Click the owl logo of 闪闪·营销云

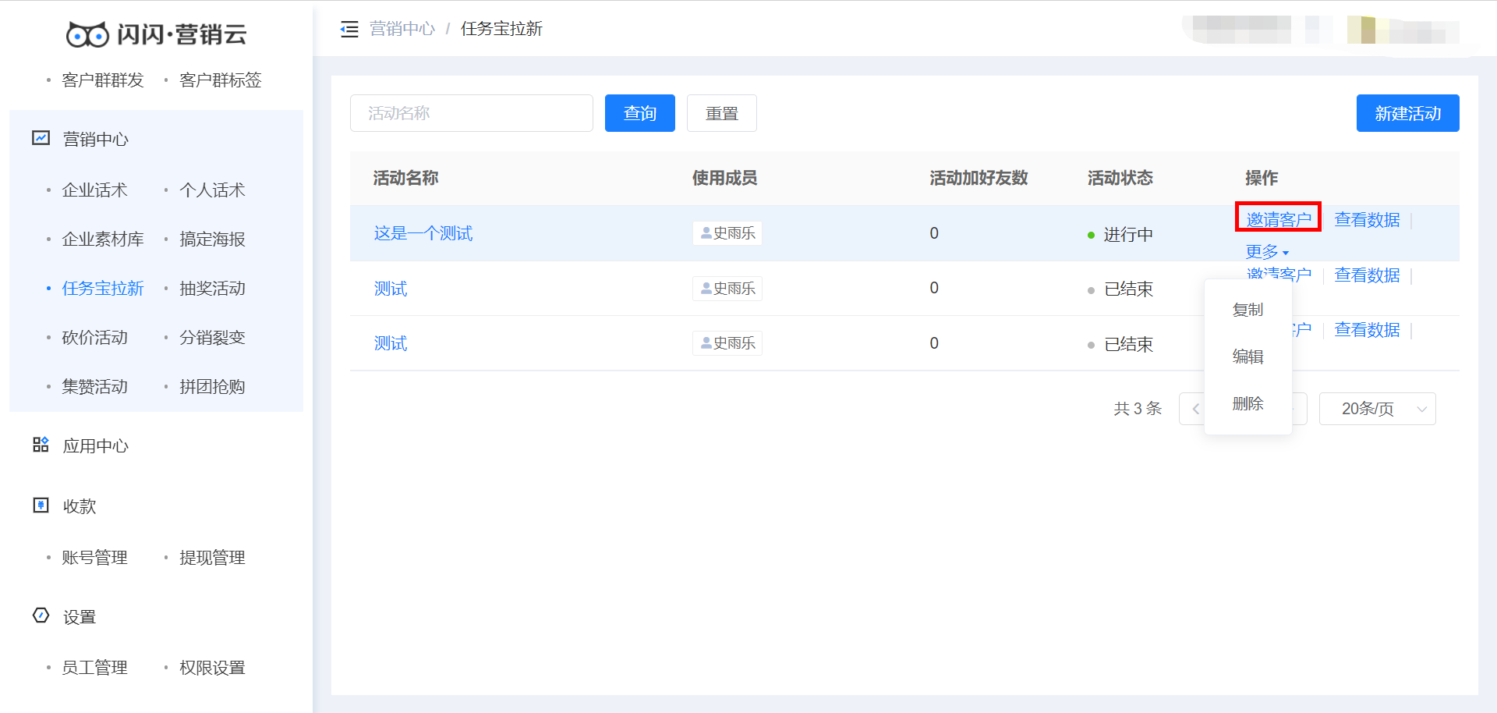click(x=88, y=34)
